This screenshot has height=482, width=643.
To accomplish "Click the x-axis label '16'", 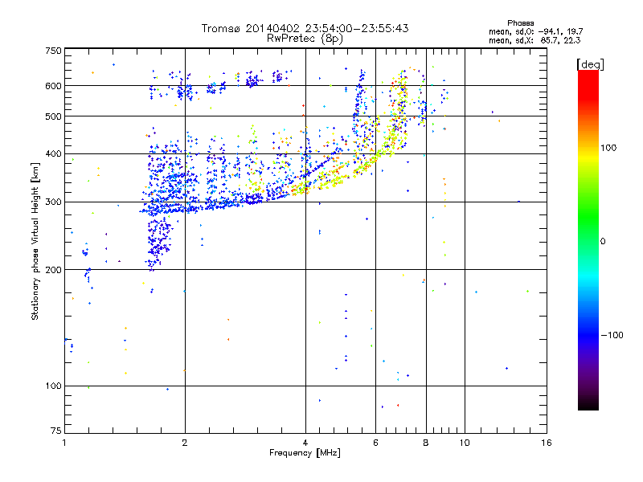I will pyautogui.click(x=547, y=443).
